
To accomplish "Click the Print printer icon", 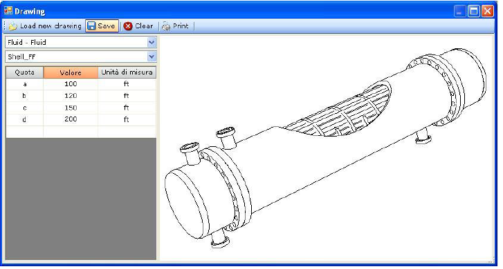I will point(166,26).
